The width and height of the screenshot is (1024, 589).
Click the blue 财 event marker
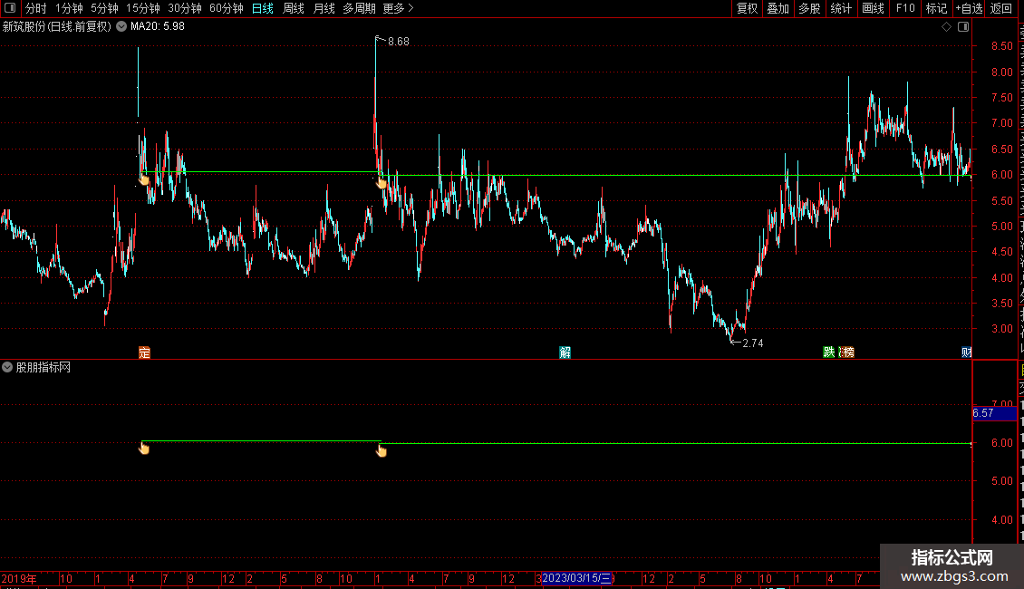pos(967,352)
